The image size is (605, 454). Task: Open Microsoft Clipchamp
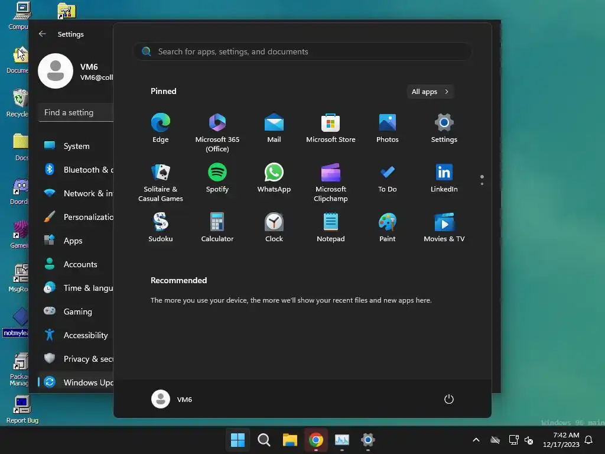click(x=331, y=182)
